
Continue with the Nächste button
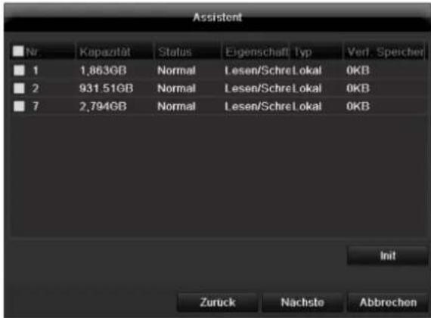click(302, 302)
